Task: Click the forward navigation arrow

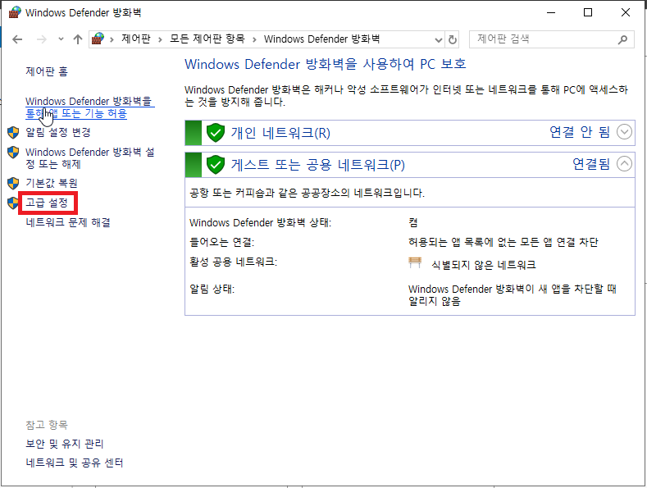Action: [x=42, y=39]
